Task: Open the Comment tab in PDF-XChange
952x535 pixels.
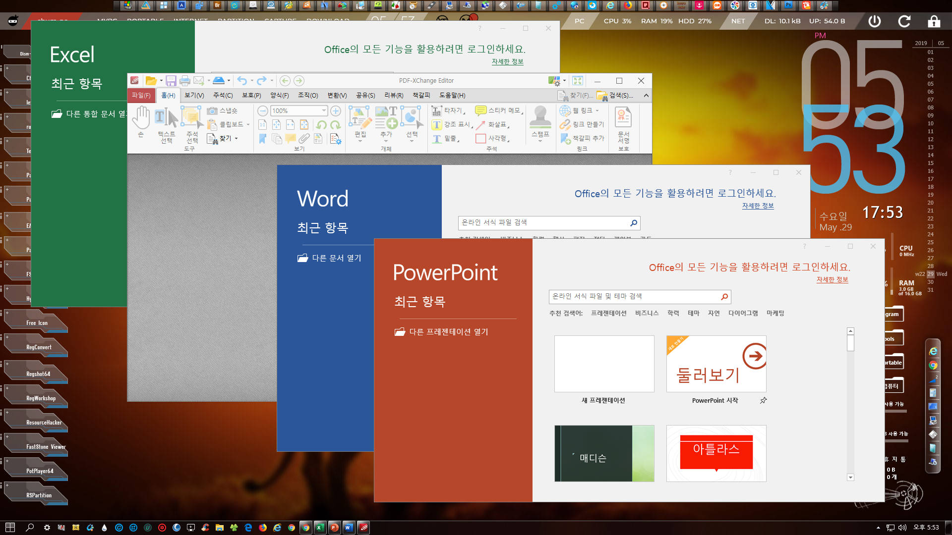Action: (x=223, y=96)
